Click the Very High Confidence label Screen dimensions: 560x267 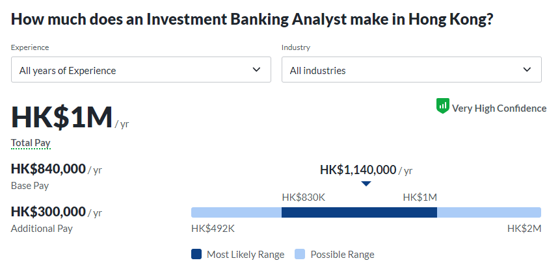499,108
